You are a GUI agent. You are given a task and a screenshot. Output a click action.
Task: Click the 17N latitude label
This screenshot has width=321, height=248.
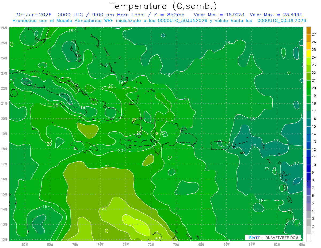click(4, 164)
